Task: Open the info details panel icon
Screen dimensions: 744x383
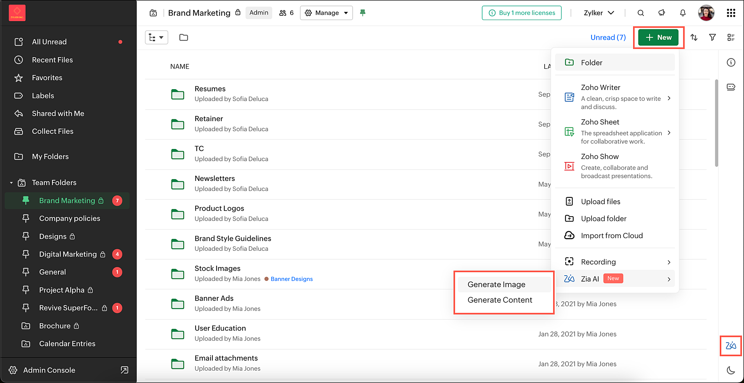Action: [x=731, y=62]
